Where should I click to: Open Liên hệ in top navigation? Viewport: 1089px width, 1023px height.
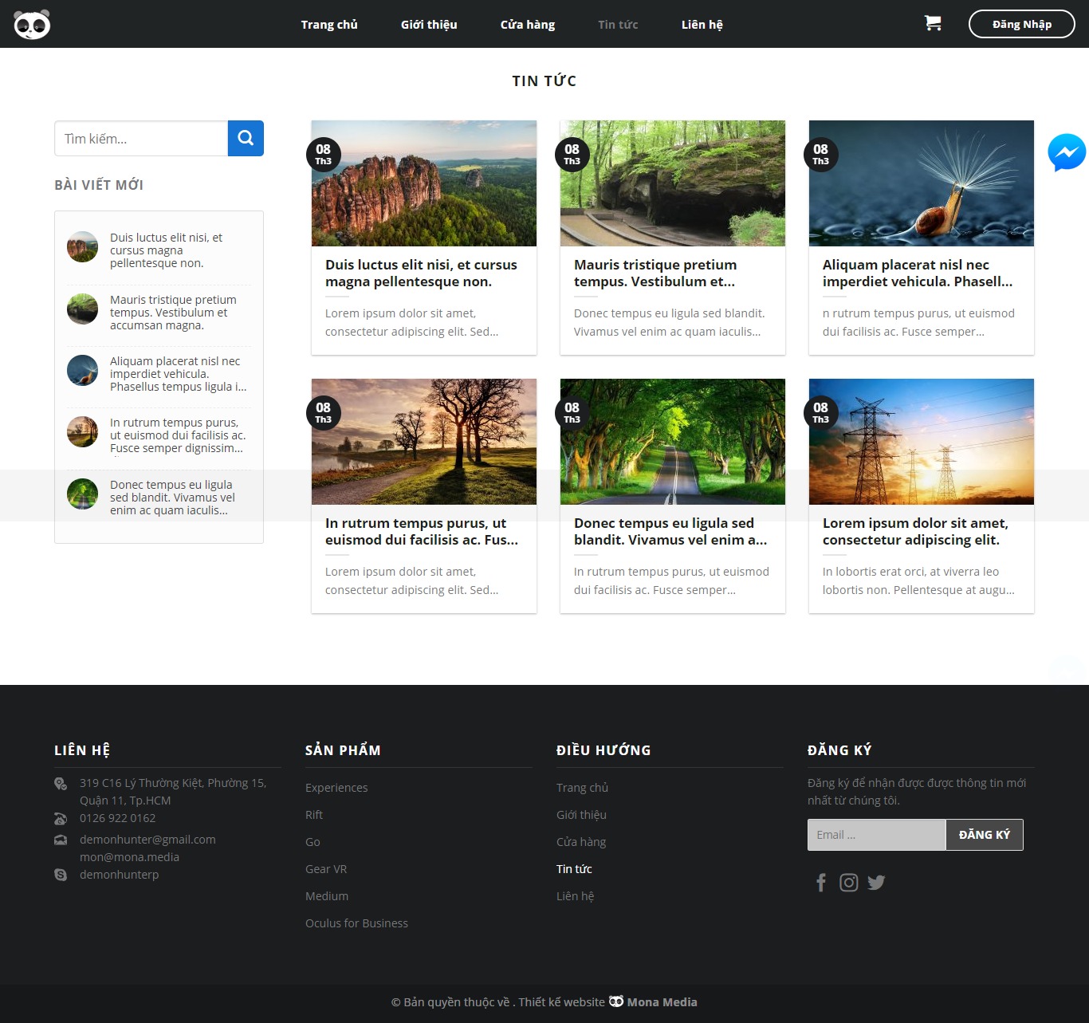702,25
